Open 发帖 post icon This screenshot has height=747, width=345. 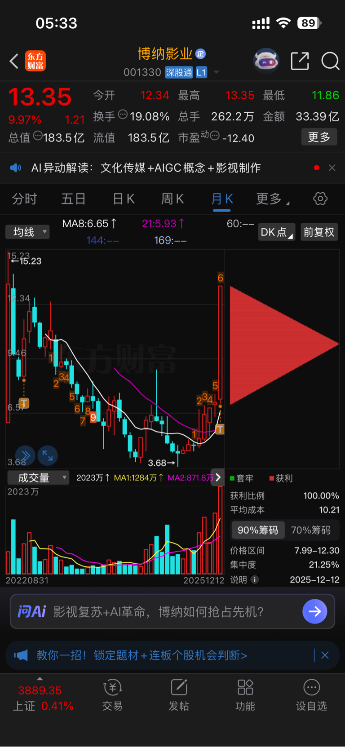pyautogui.click(x=179, y=695)
